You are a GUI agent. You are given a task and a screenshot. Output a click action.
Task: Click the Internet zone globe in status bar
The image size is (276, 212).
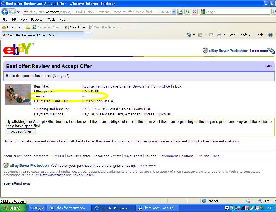point(204,201)
